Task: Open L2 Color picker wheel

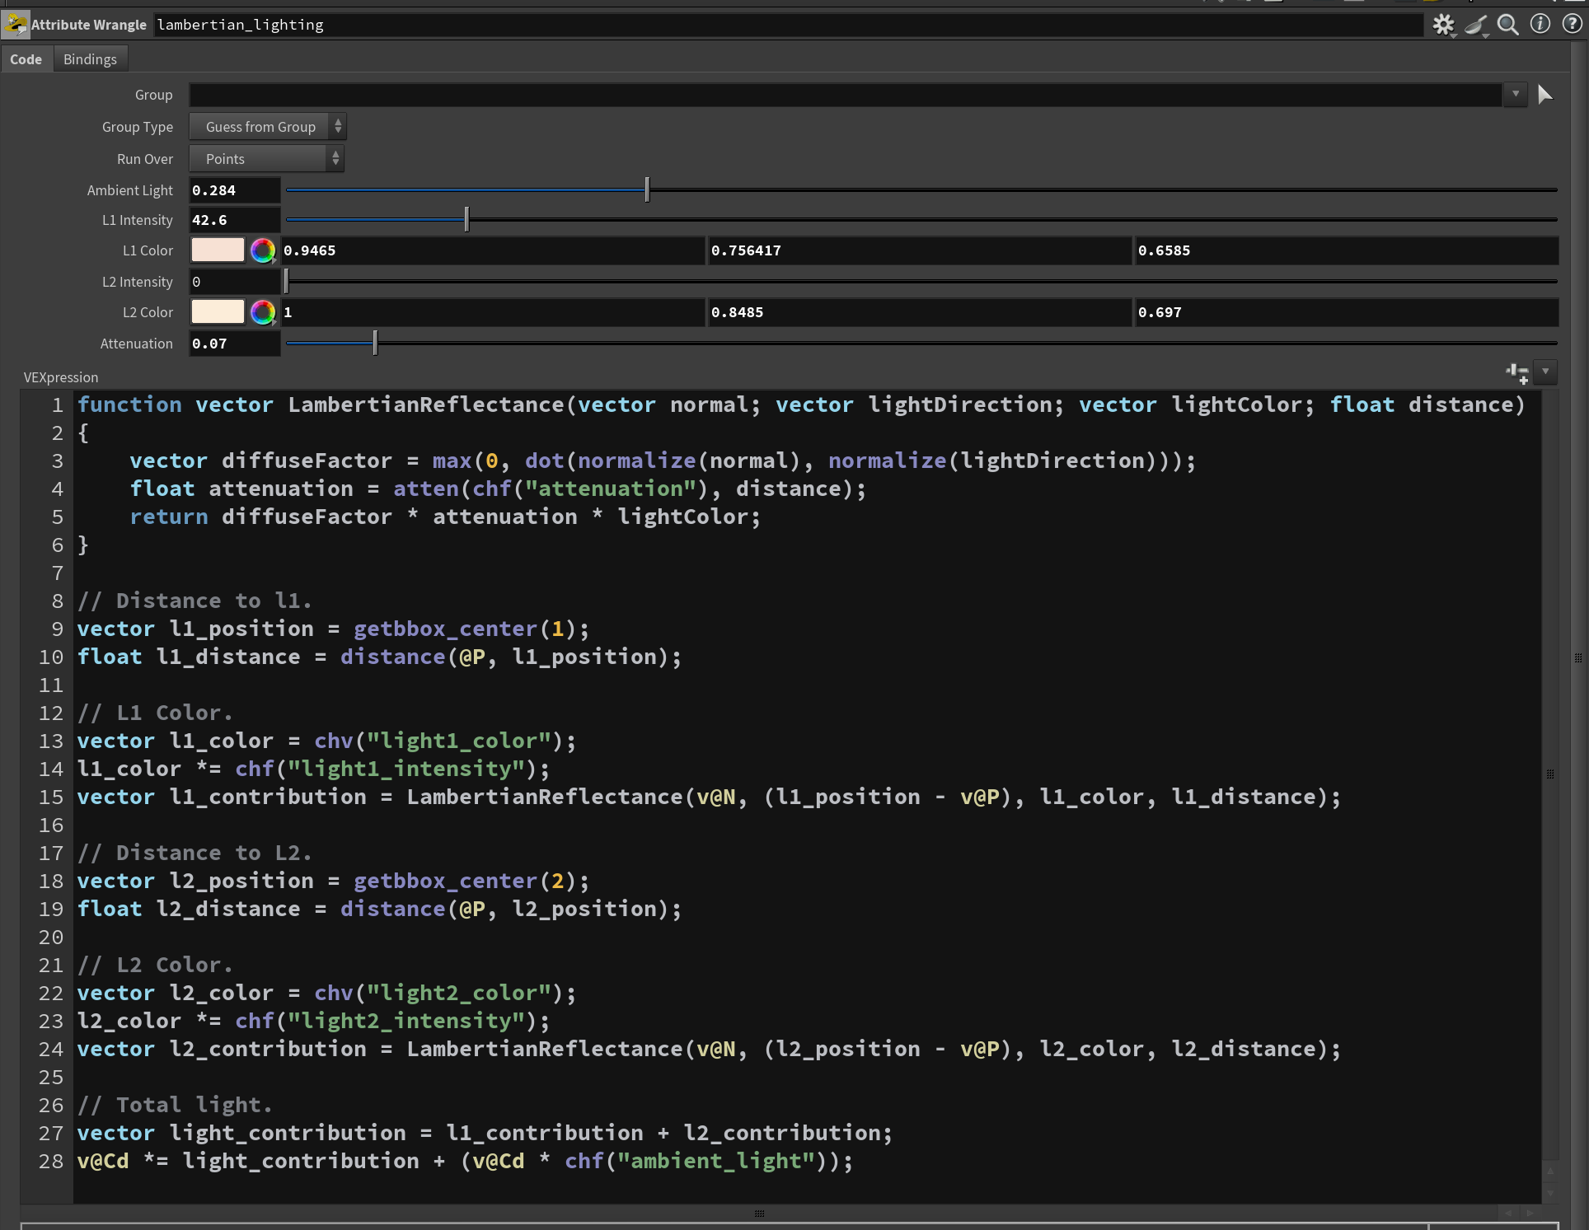Action: click(262, 312)
